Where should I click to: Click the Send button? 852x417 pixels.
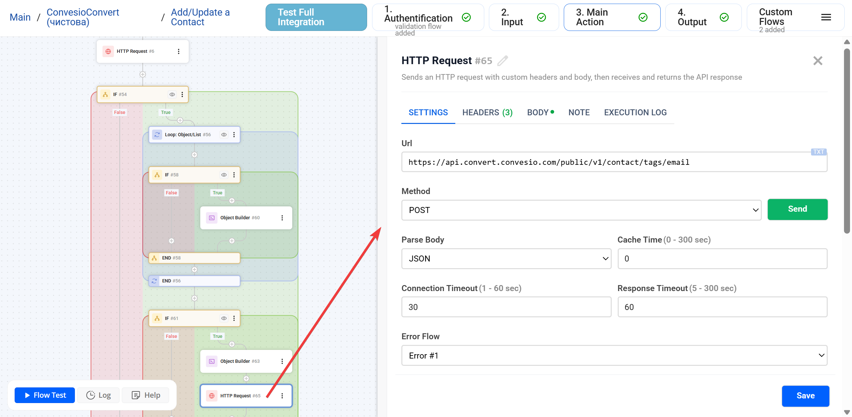(x=797, y=209)
